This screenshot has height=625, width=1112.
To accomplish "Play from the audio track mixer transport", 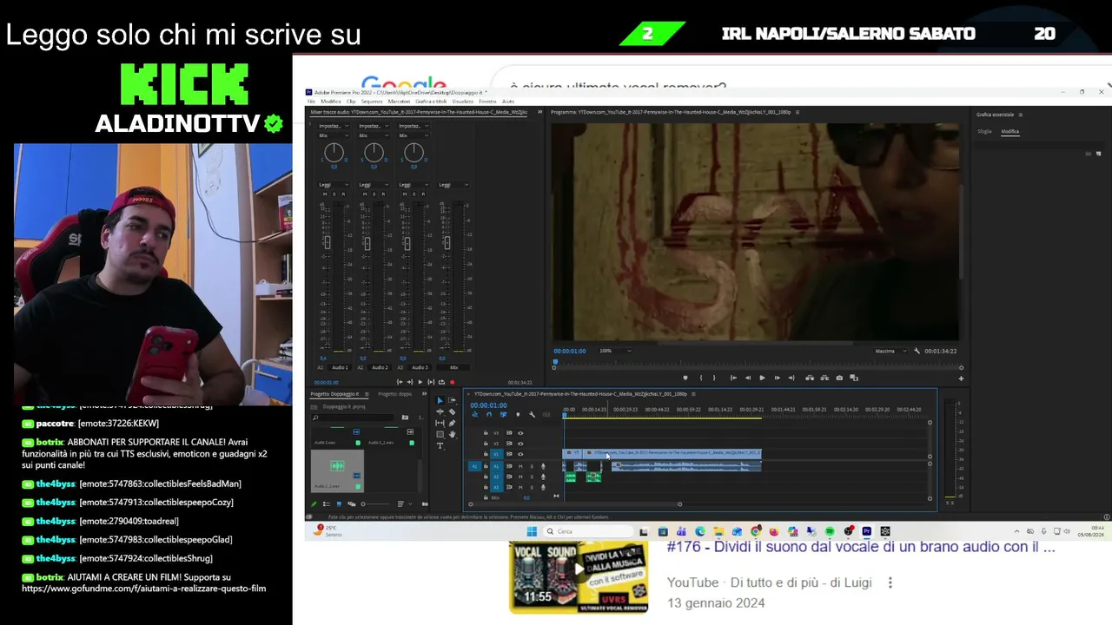I will [420, 382].
